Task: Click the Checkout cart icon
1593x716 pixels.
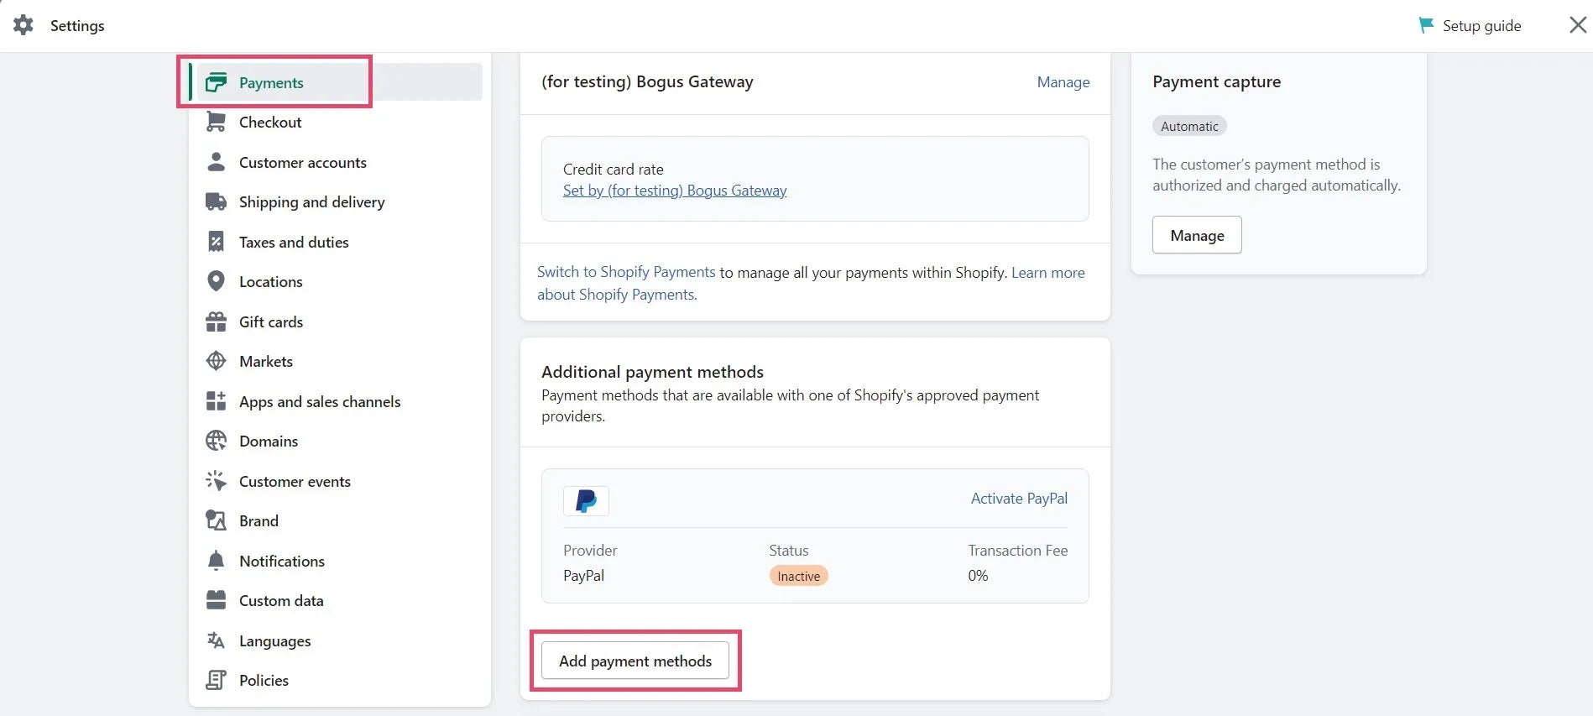Action: (x=216, y=123)
